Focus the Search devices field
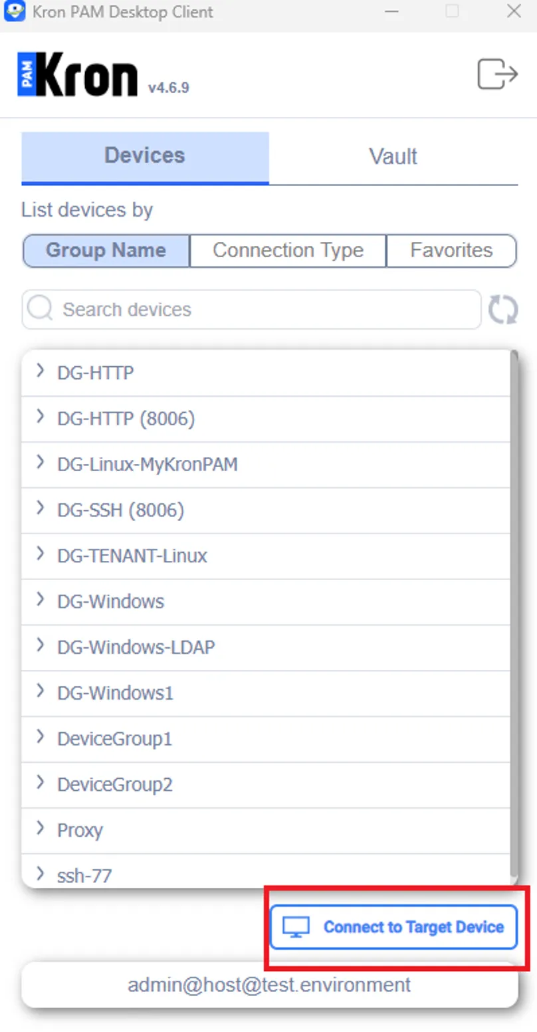This screenshot has width=537, height=1032. [x=251, y=310]
